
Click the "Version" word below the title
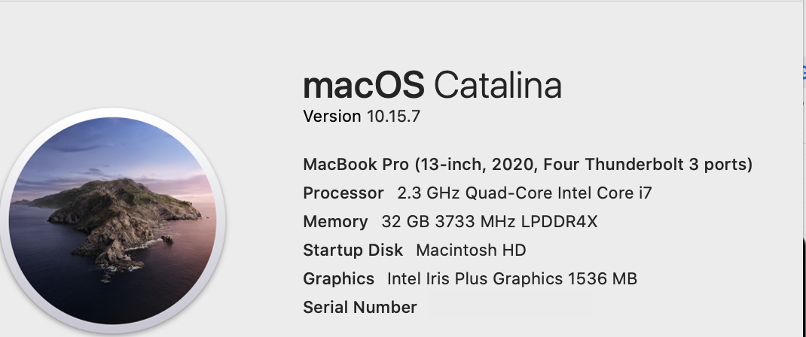(x=332, y=117)
